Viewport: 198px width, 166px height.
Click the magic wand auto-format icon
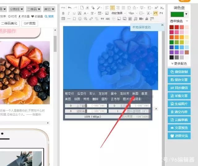point(99,8)
